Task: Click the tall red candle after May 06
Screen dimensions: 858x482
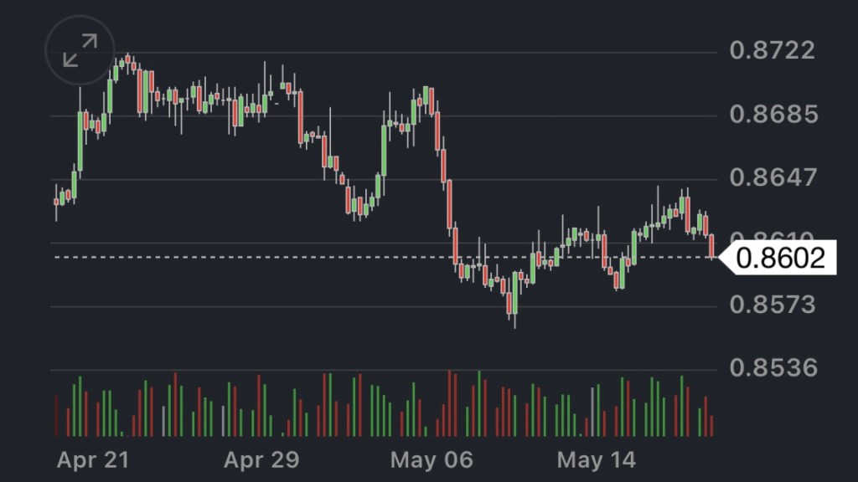Action: point(450,203)
